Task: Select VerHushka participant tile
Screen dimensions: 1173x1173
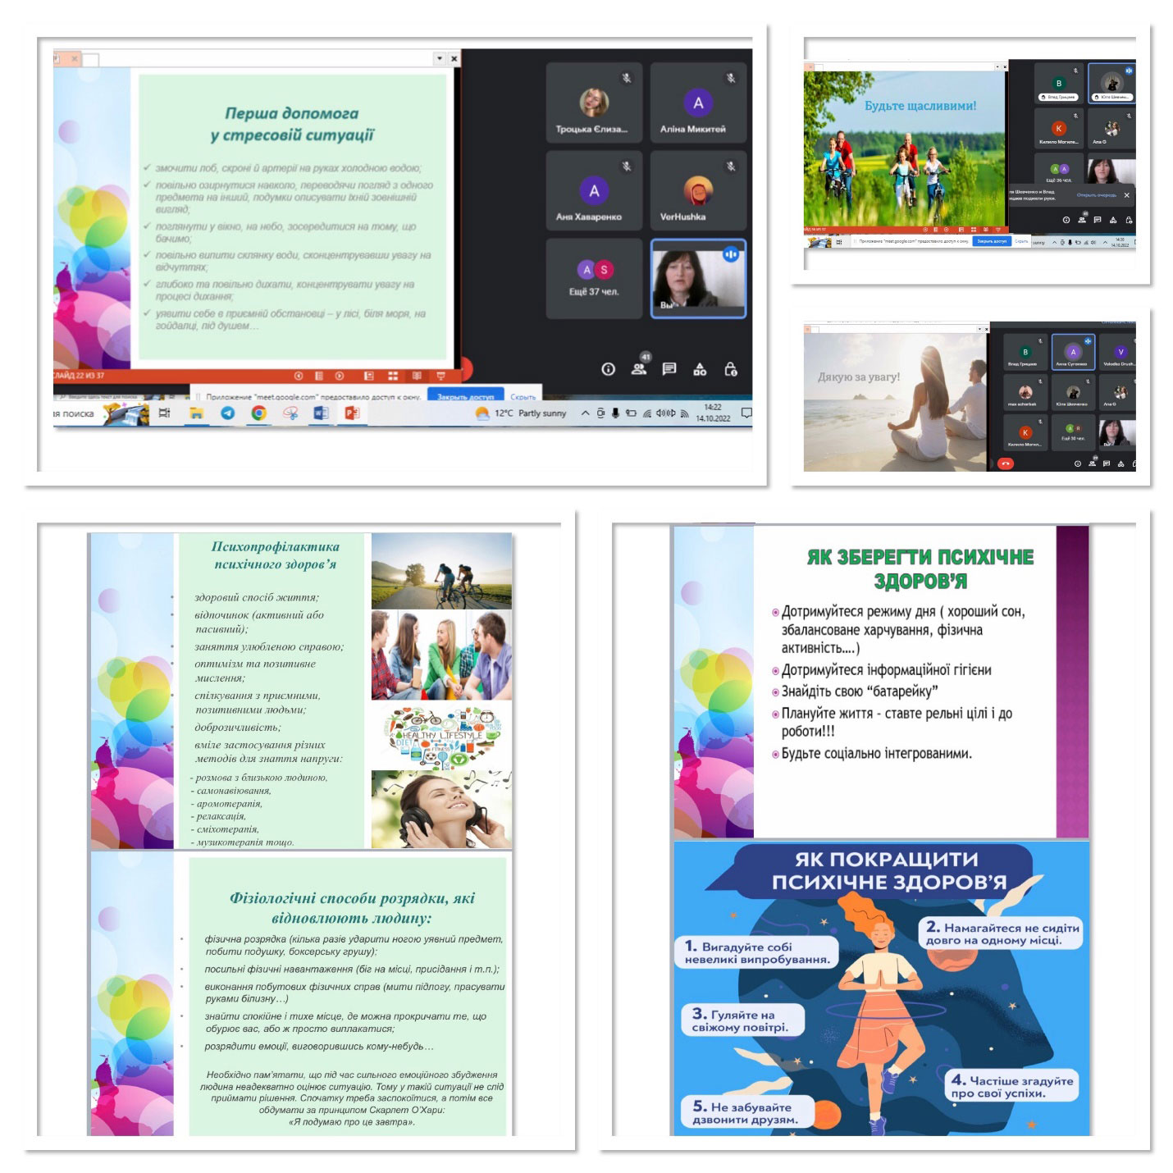Action: (698, 190)
